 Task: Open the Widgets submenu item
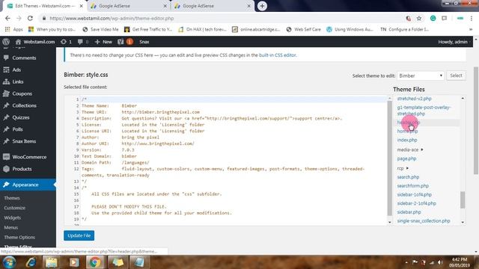(x=13, y=217)
